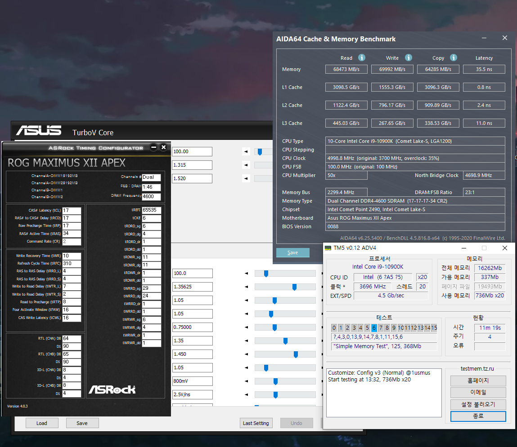Click the slider handle on the 1.450 row
The image size is (517, 447).
click(x=296, y=354)
